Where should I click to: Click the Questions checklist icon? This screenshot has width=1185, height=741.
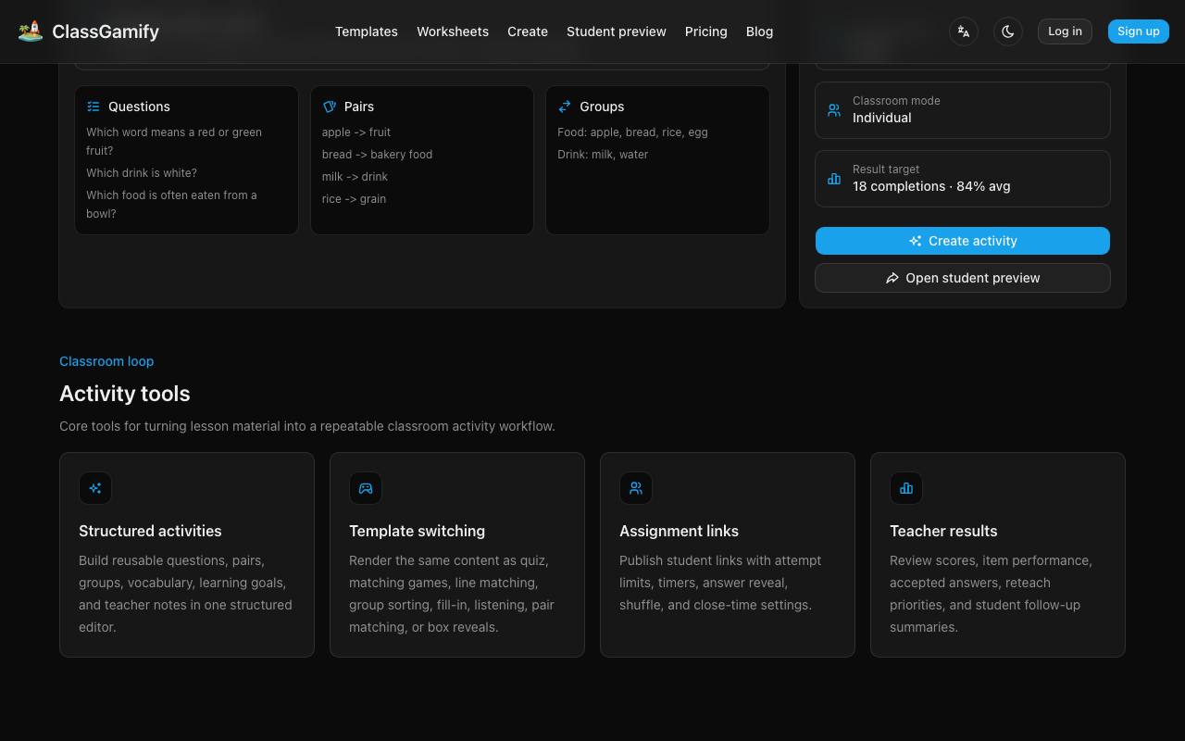94,107
